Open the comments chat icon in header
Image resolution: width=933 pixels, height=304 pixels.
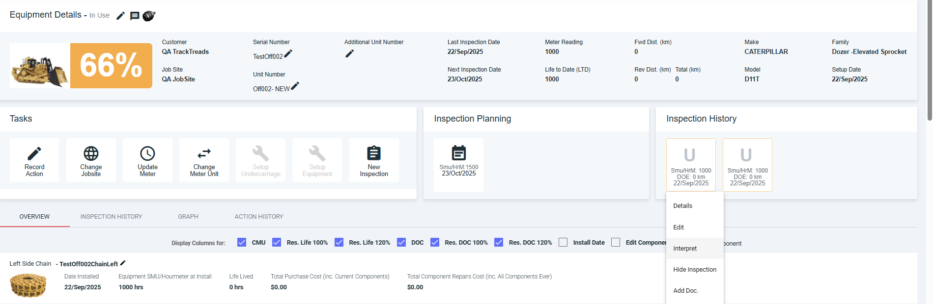[x=135, y=16]
